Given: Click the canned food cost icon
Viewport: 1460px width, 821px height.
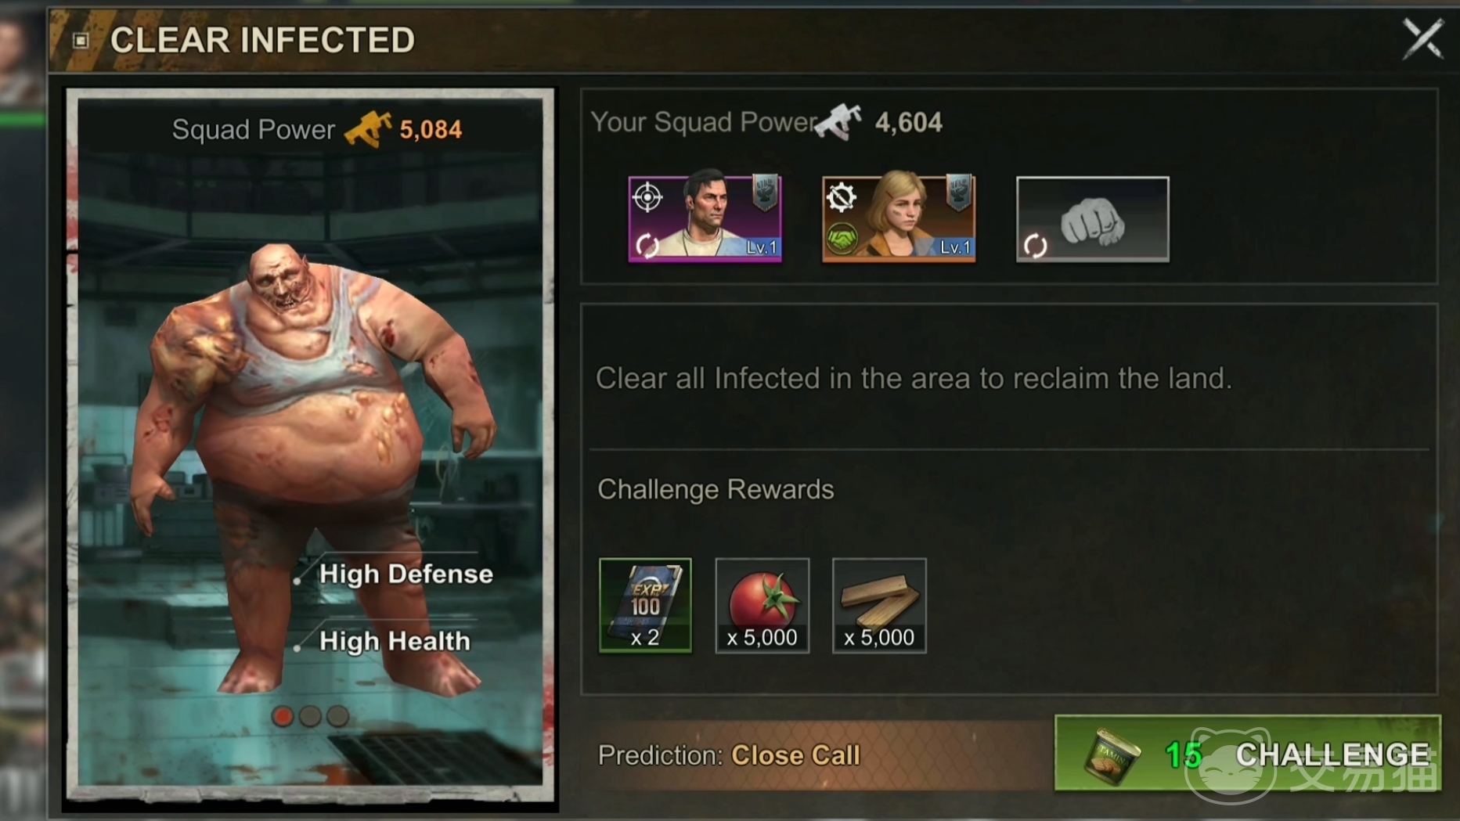Looking at the screenshot, I should [x=1112, y=755].
